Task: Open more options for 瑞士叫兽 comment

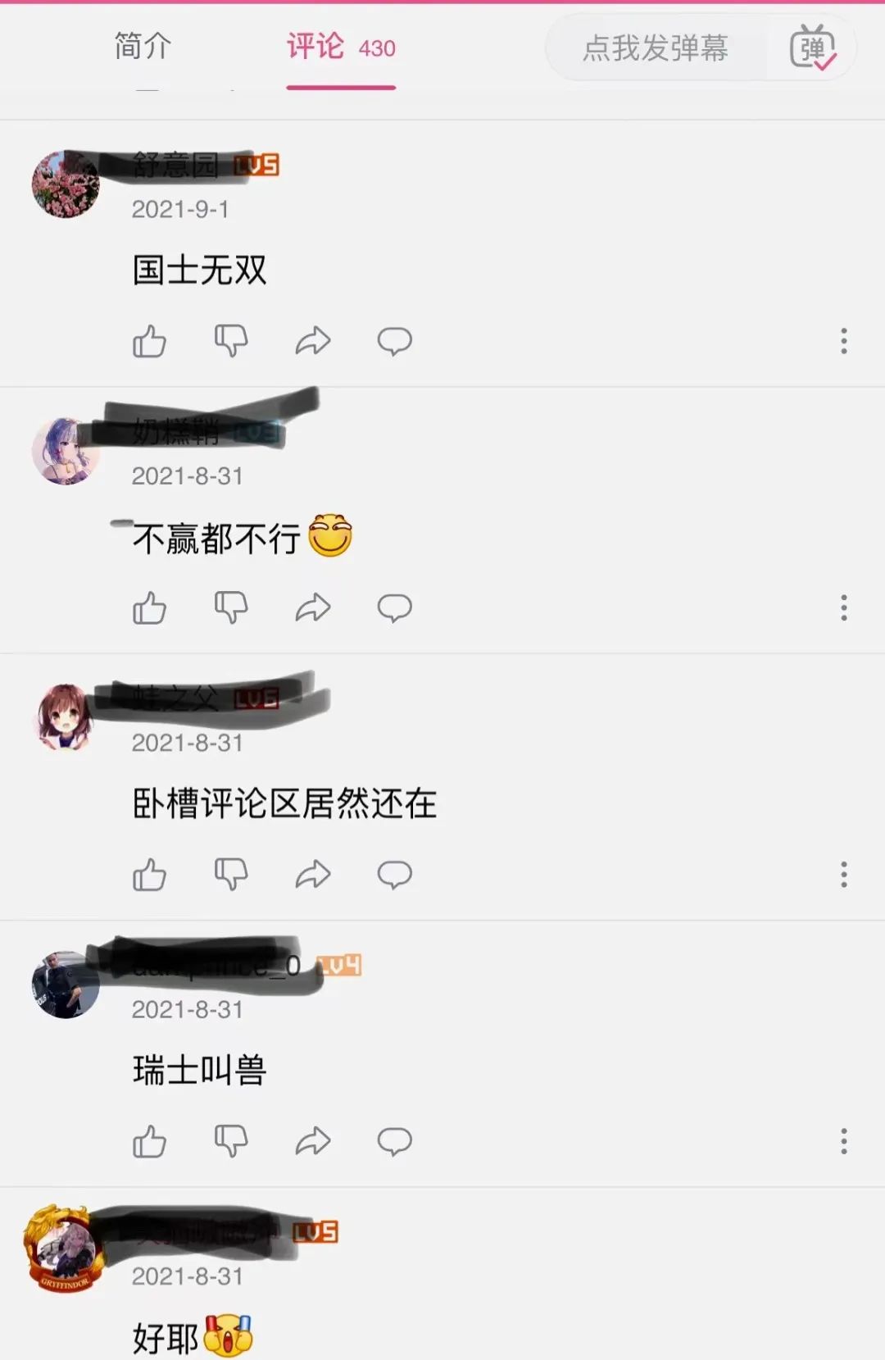Action: pyautogui.click(x=844, y=1141)
